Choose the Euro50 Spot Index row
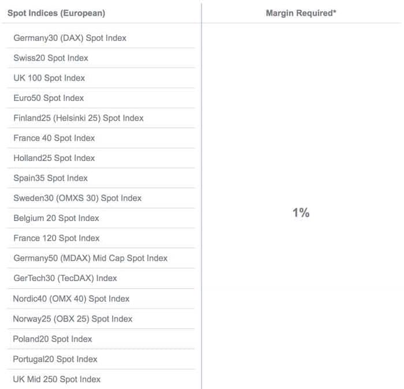The width and height of the screenshot is (404, 389). [x=48, y=98]
